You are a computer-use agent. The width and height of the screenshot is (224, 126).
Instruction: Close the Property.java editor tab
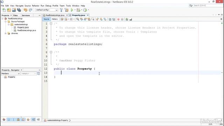(x=87, y=15)
